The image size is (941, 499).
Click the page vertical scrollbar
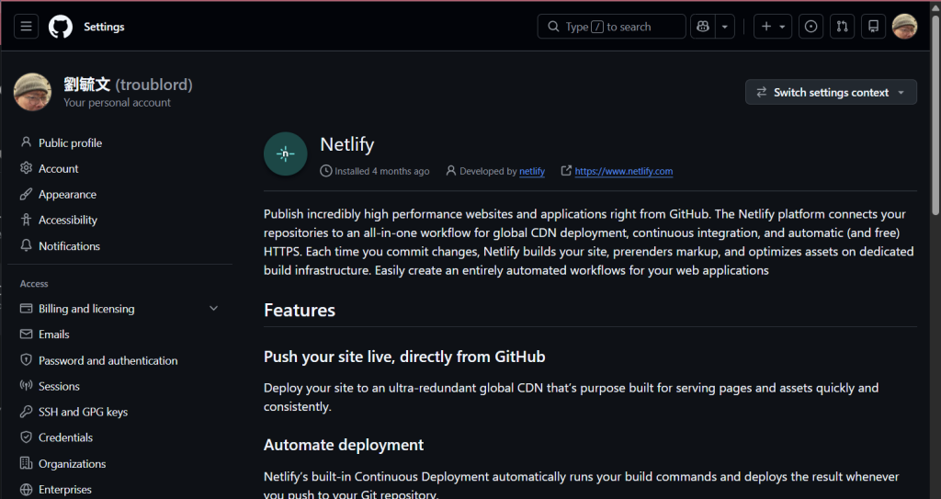935,114
